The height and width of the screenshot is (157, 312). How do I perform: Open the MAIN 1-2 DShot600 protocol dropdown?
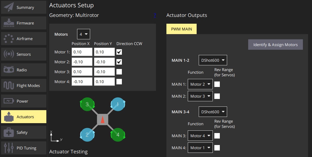tap(213, 60)
